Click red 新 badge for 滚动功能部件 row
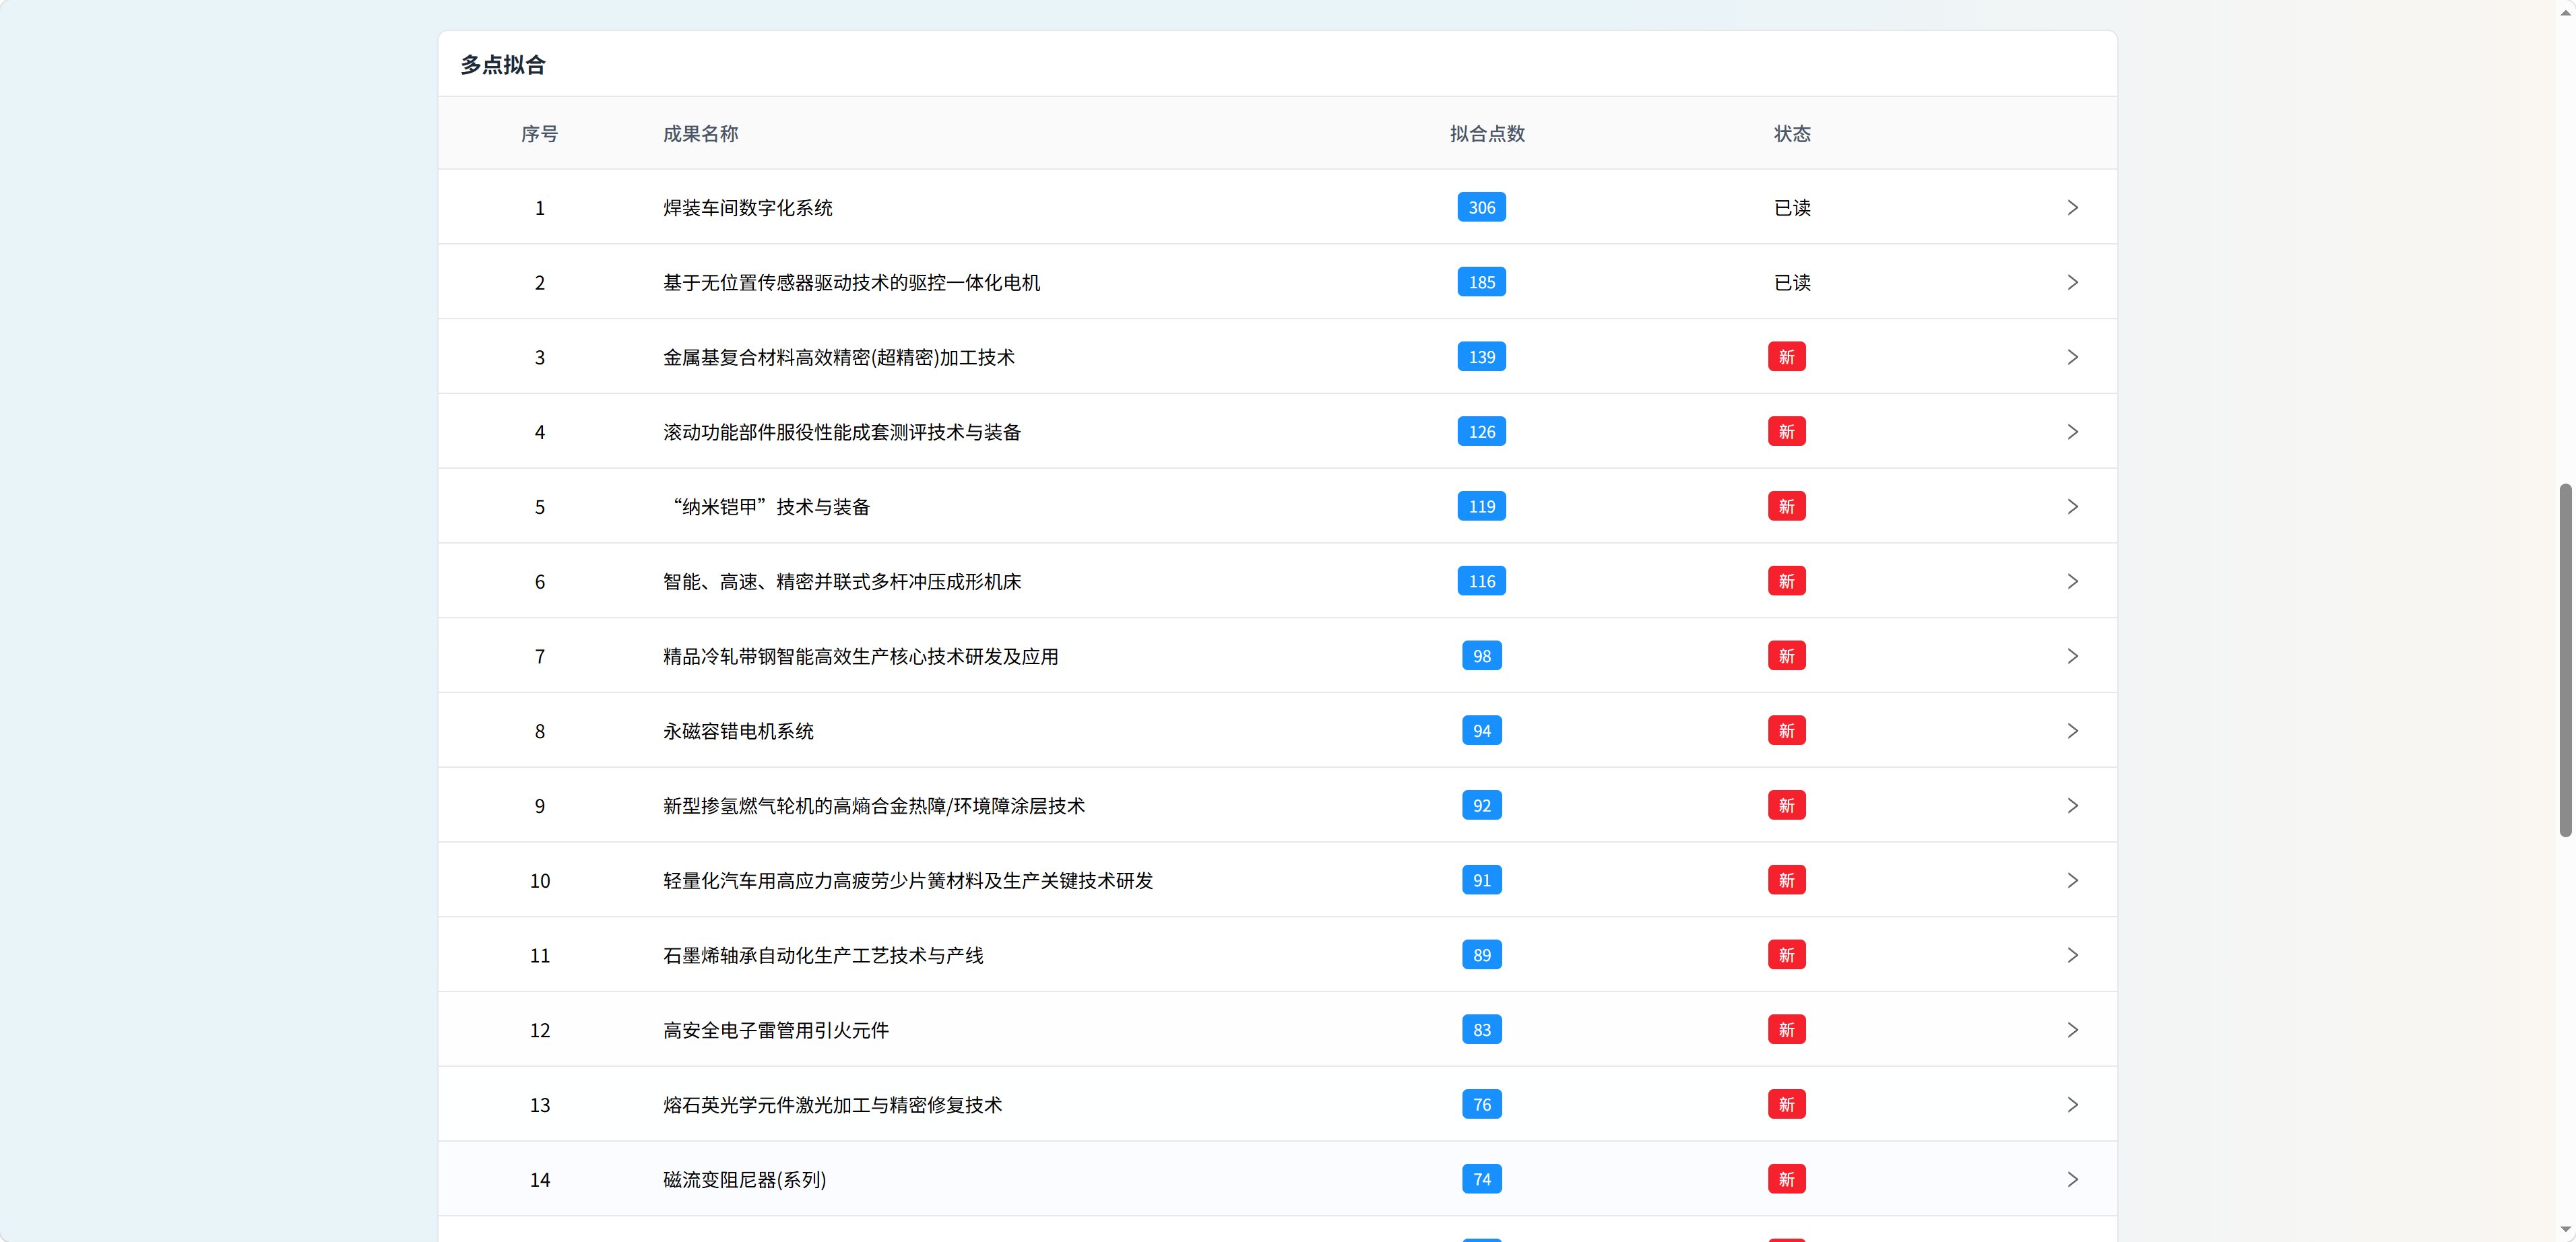This screenshot has width=2576, height=1242. tap(1786, 432)
